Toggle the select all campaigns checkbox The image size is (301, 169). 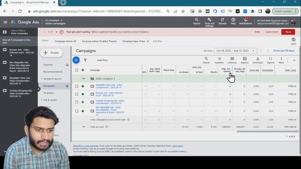(x=77, y=70)
